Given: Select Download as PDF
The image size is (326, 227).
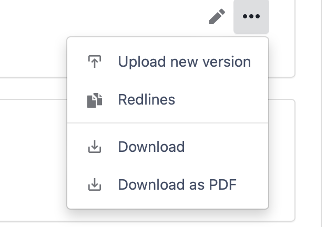Looking at the screenshot, I should pyautogui.click(x=168, y=184).
